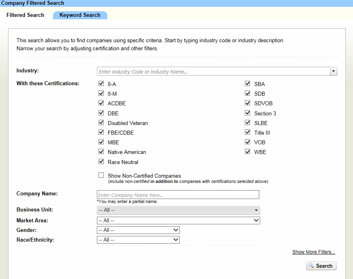The image size is (353, 279).
Task: Select the Filtered Search tab
Action: click(x=25, y=15)
